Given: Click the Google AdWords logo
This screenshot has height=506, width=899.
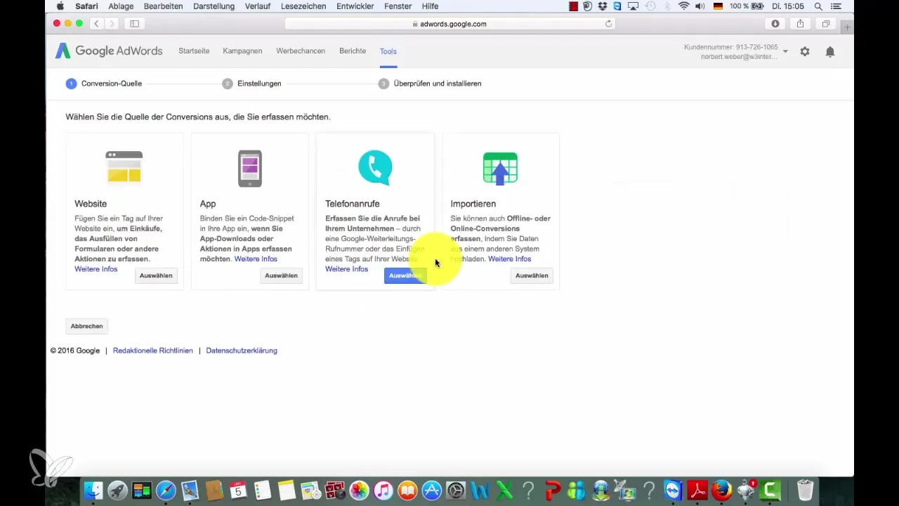Looking at the screenshot, I should click(109, 51).
